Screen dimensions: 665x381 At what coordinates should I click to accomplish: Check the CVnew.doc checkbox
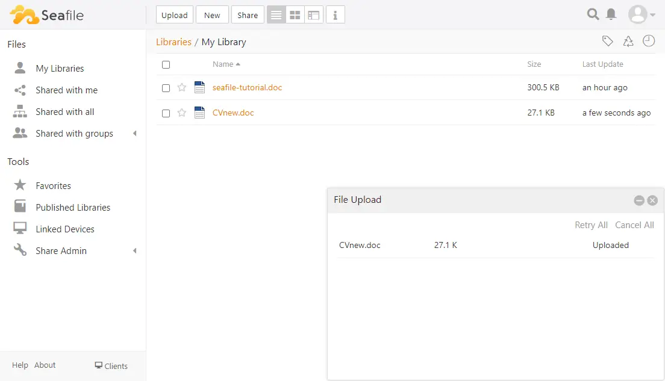[166, 113]
